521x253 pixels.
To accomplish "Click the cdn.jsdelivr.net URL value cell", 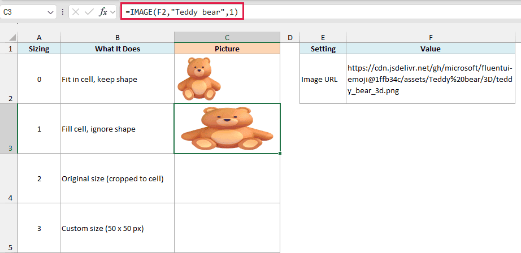I will (431, 78).
